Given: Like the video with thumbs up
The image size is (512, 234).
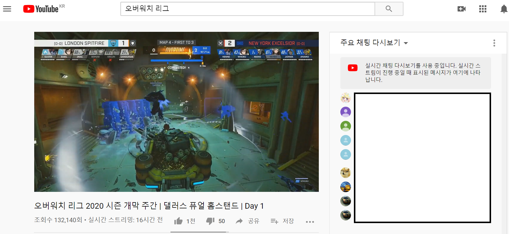Looking at the screenshot, I should point(178,221).
